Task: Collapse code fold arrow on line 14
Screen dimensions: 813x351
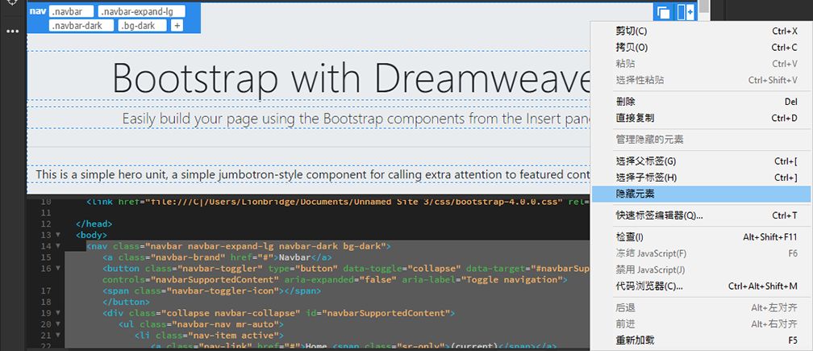Action: coord(57,246)
